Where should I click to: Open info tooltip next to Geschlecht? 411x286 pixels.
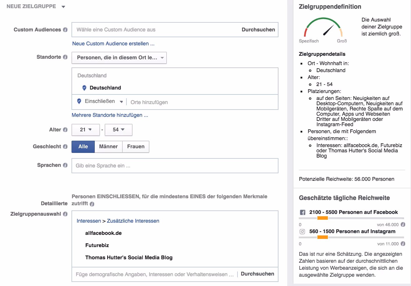[65, 146]
